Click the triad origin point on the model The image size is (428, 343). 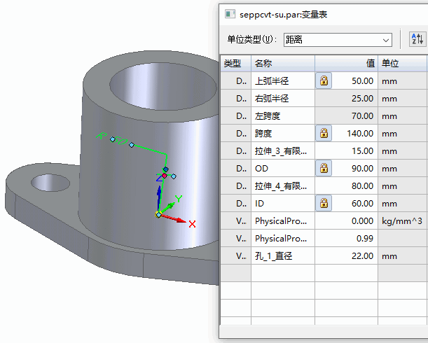tap(158, 215)
